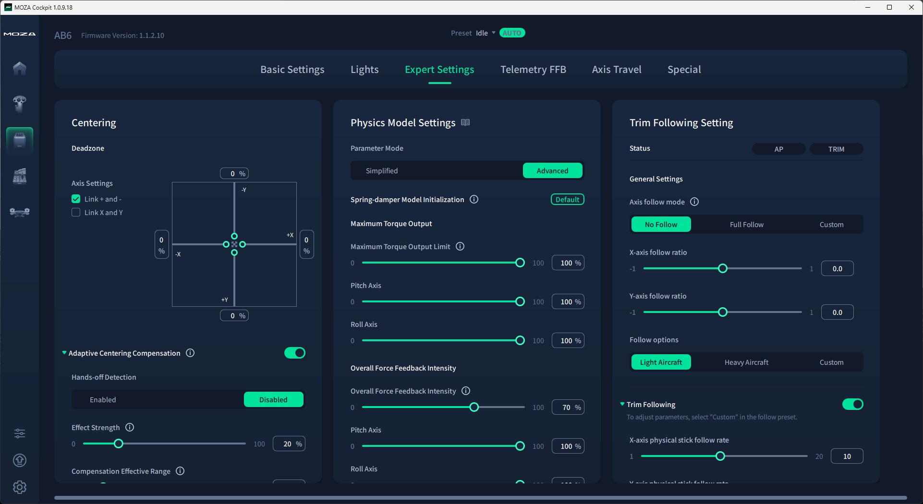923x504 pixels.
Task: Check the Link X and Y checkbox
Action: [76, 212]
